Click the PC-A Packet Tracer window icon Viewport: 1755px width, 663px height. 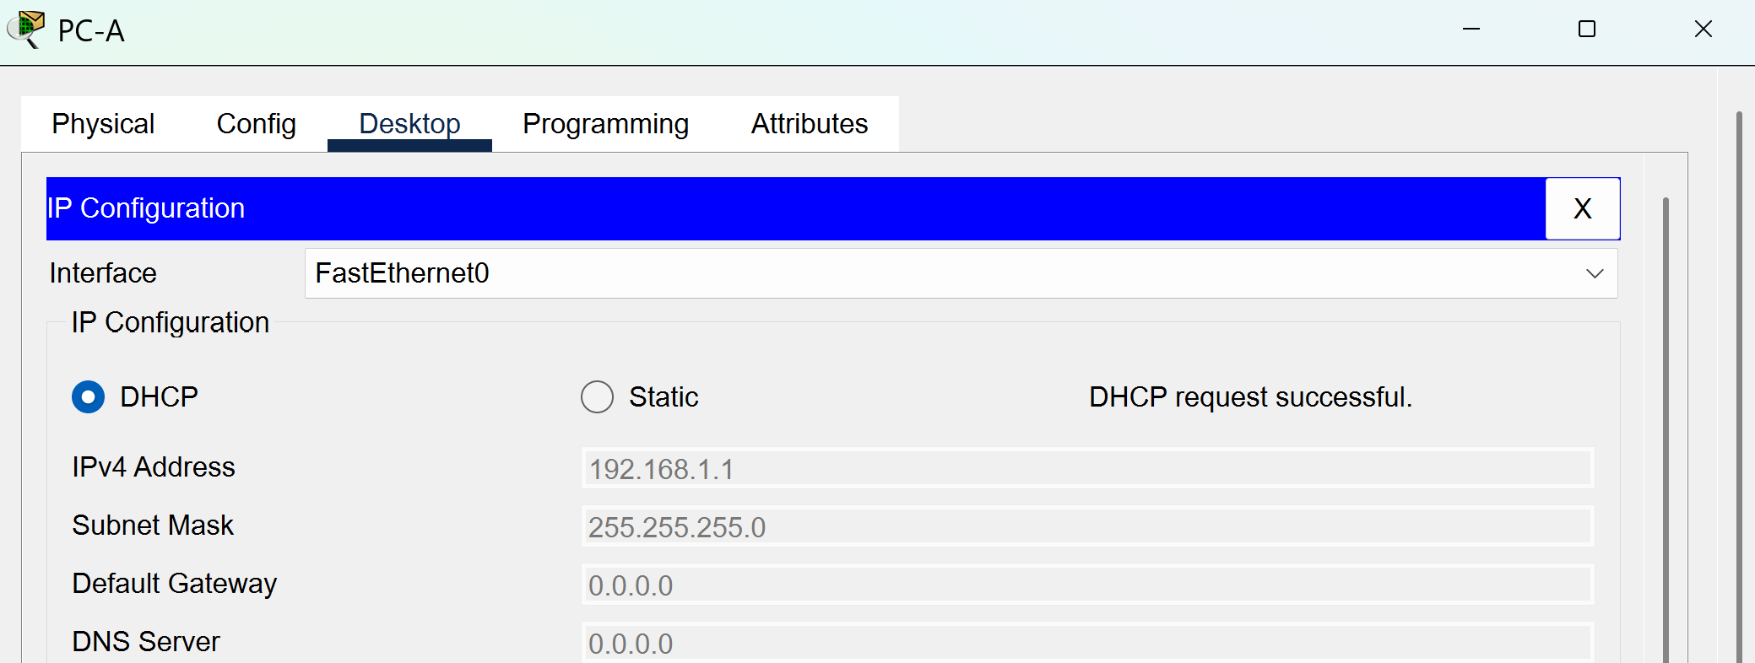click(x=26, y=30)
